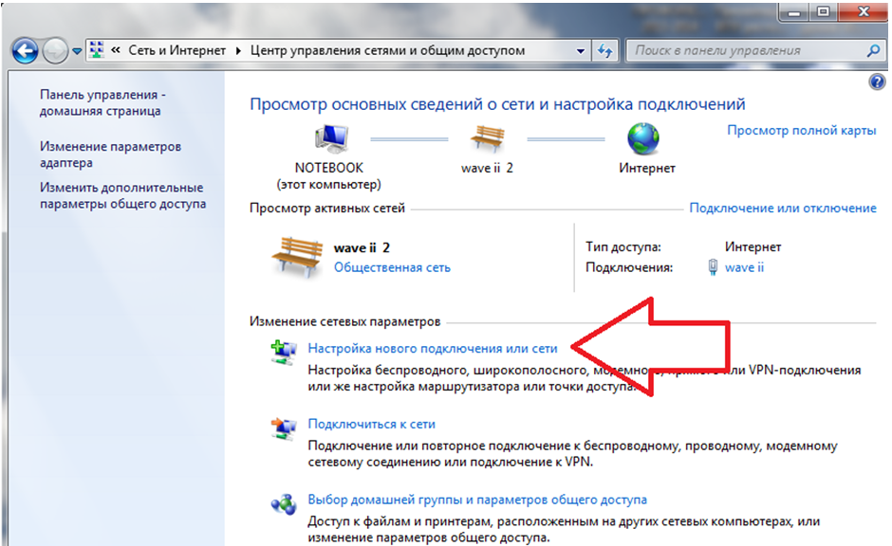Minimize the Network and Sharing Center window
Image resolution: width=892 pixels, height=546 pixels.
(794, 11)
